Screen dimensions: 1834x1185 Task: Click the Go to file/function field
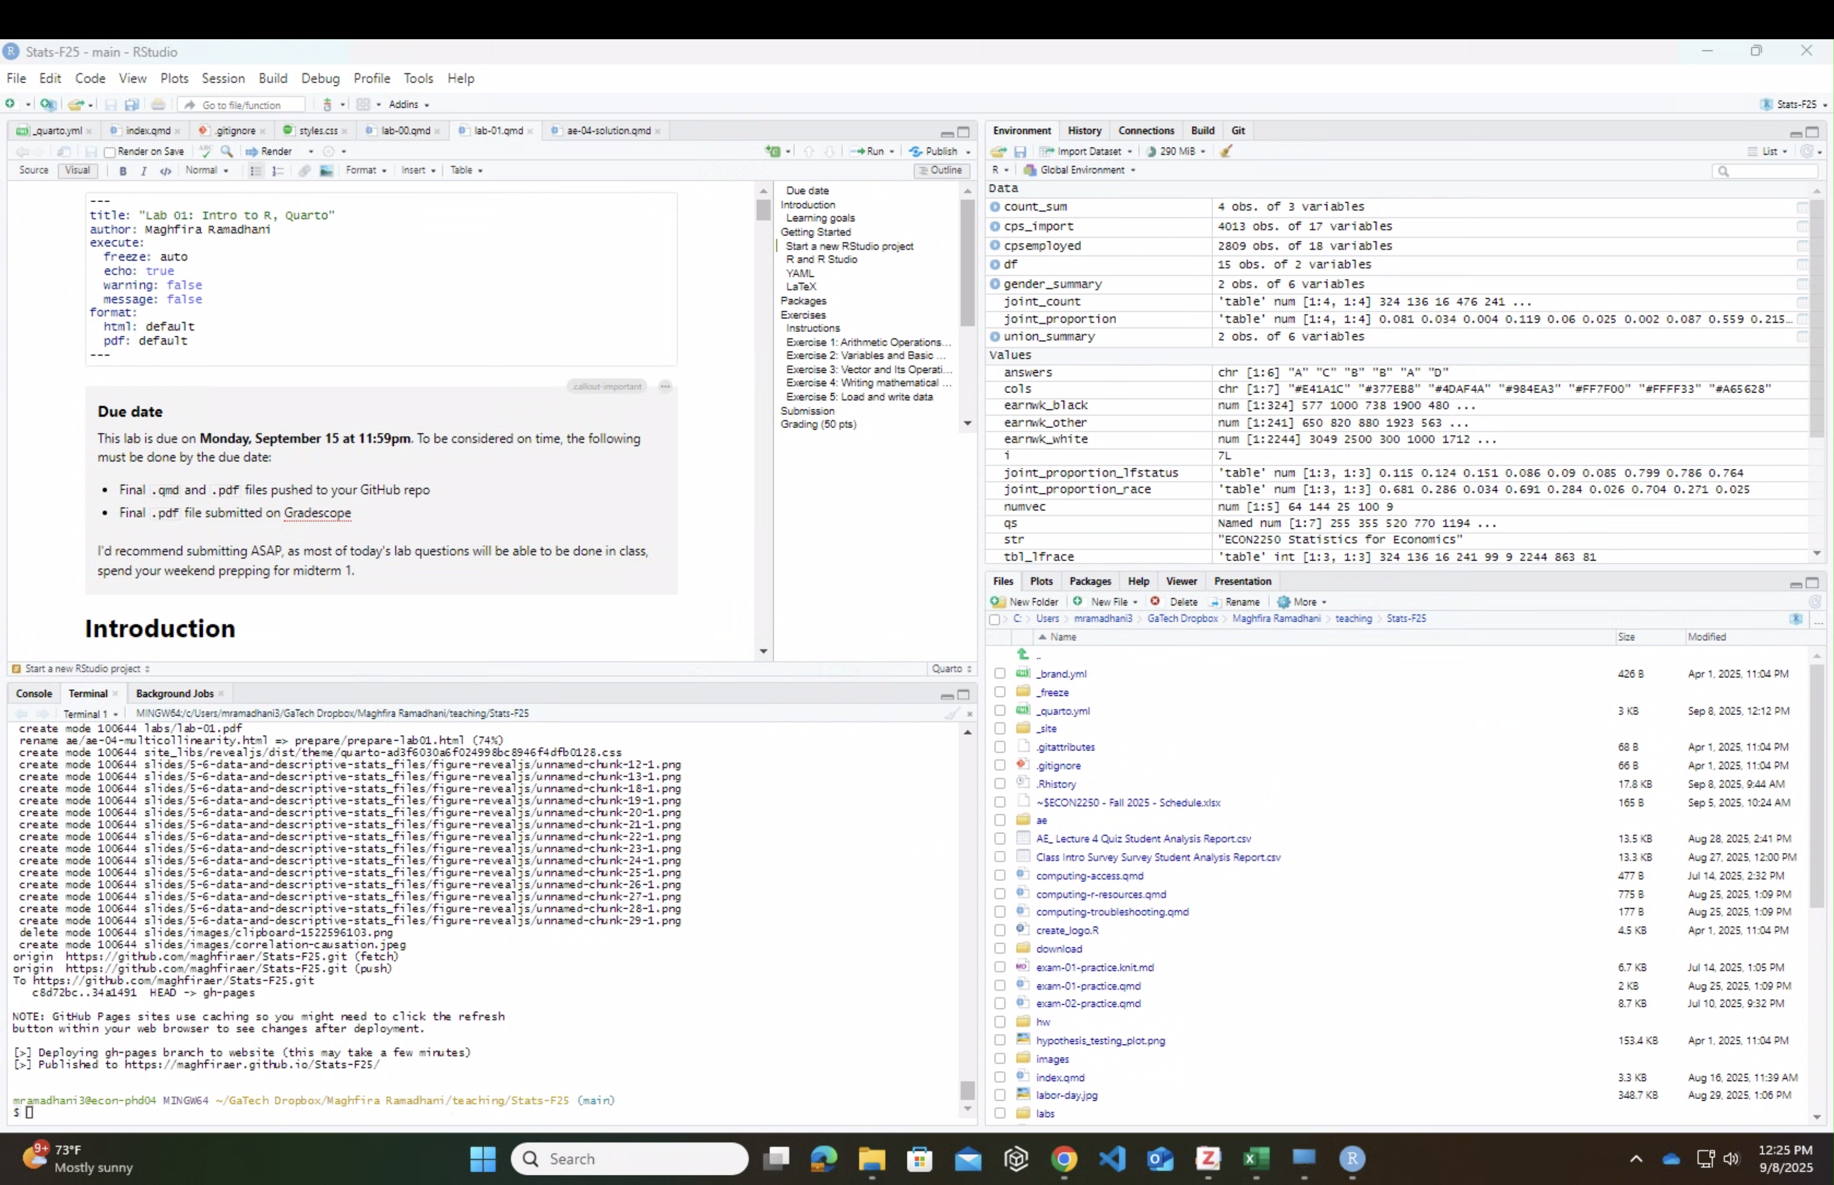pyautogui.click(x=241, y=104)
